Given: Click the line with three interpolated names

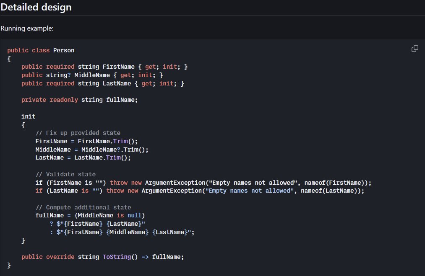Looking at the screenshot, I should coord(122,232).
